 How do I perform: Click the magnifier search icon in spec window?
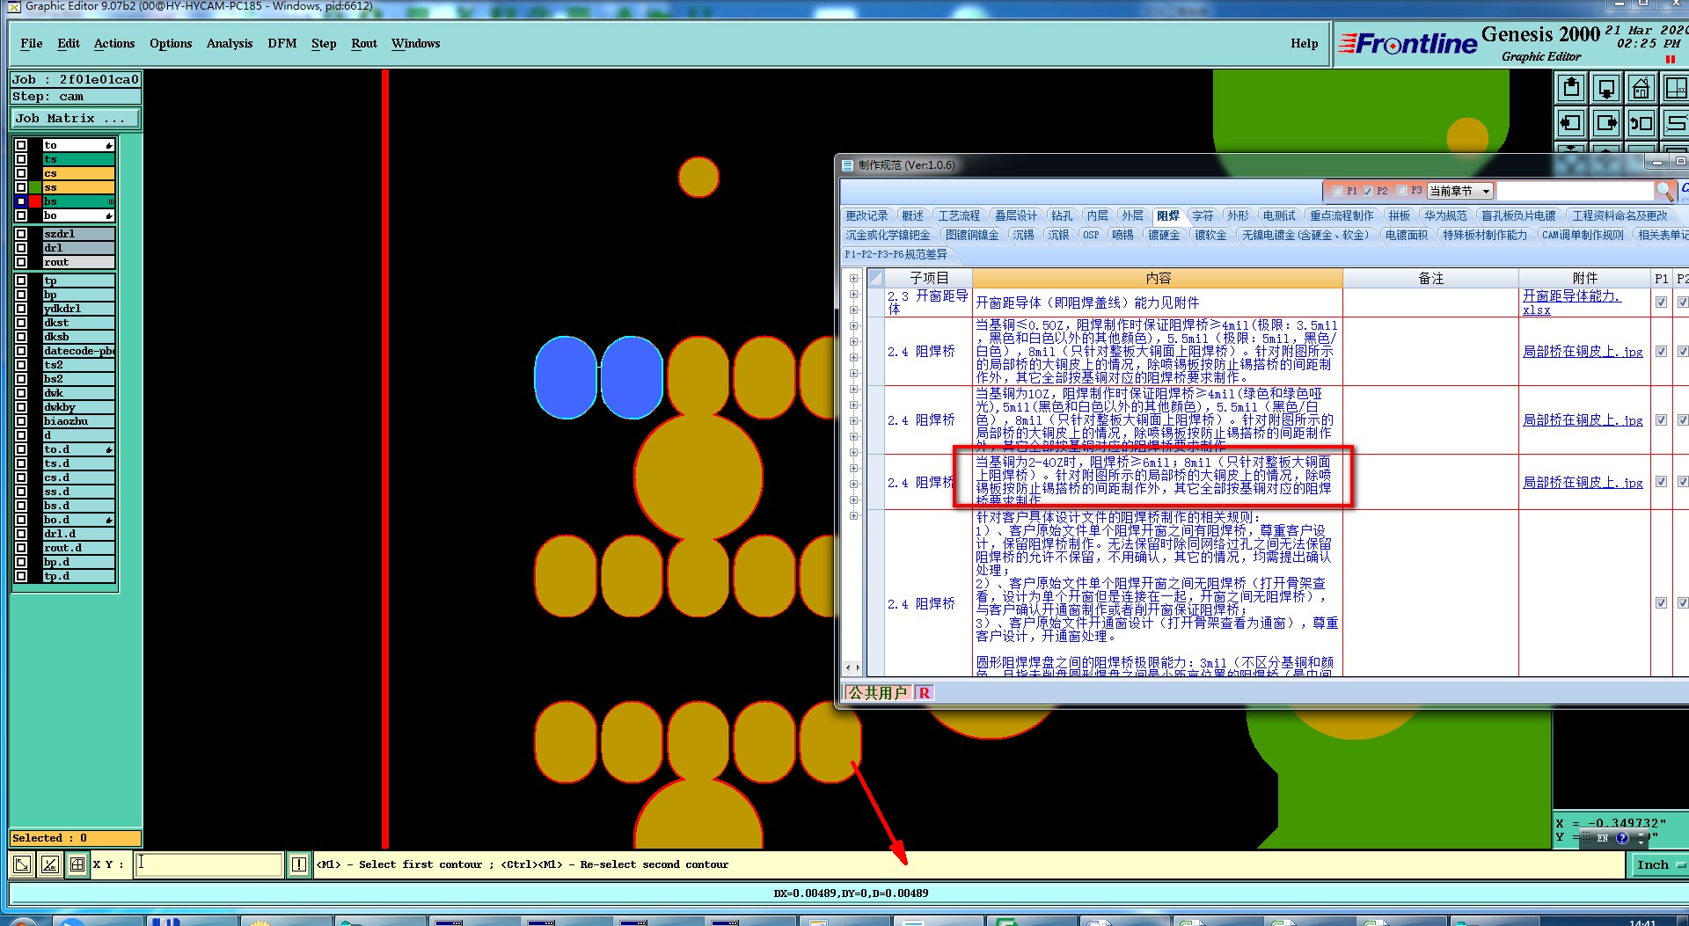click(1664, 191)
